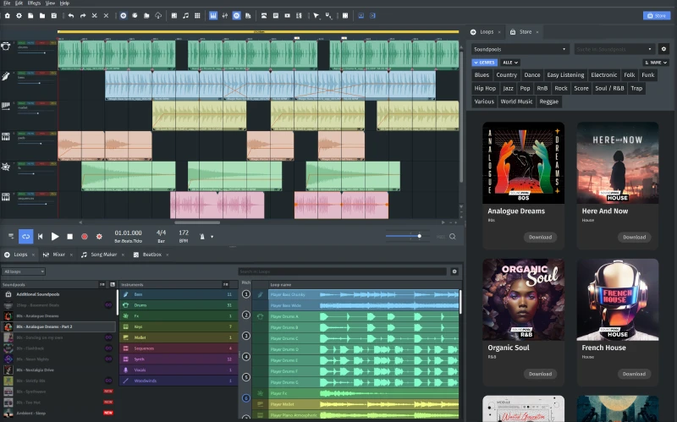Open settings gear next to Soundpools search
677x422 pixels.
[x=663, y=49]
